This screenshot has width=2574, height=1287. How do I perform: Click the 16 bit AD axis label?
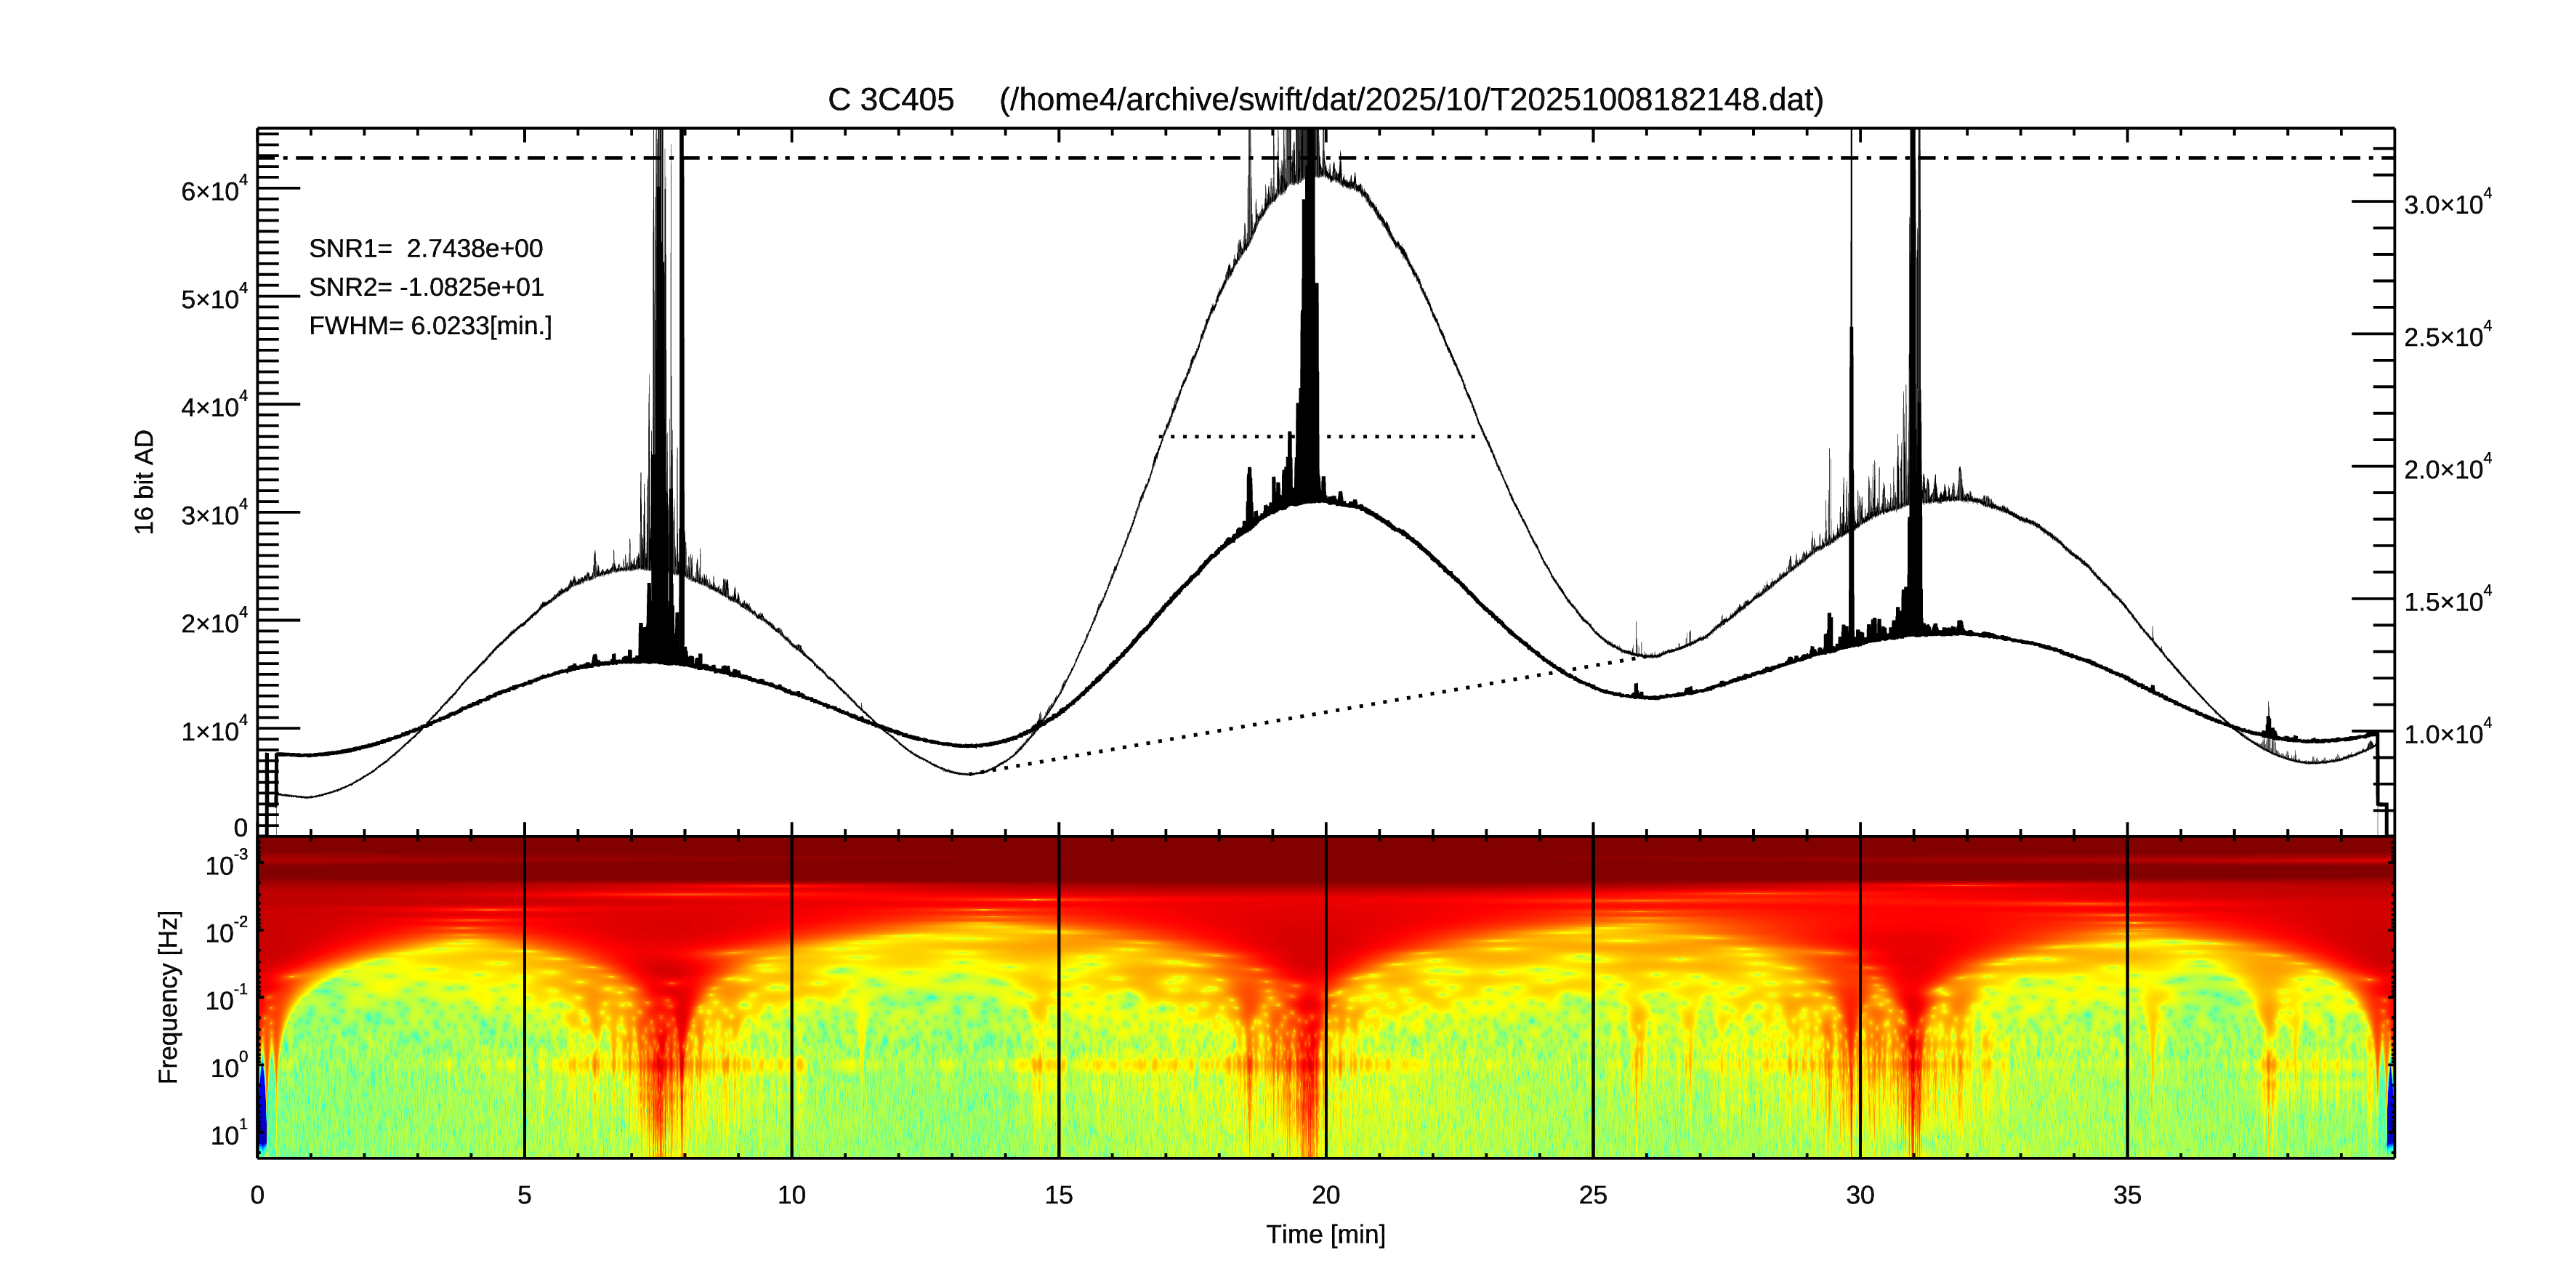(145, 482)
